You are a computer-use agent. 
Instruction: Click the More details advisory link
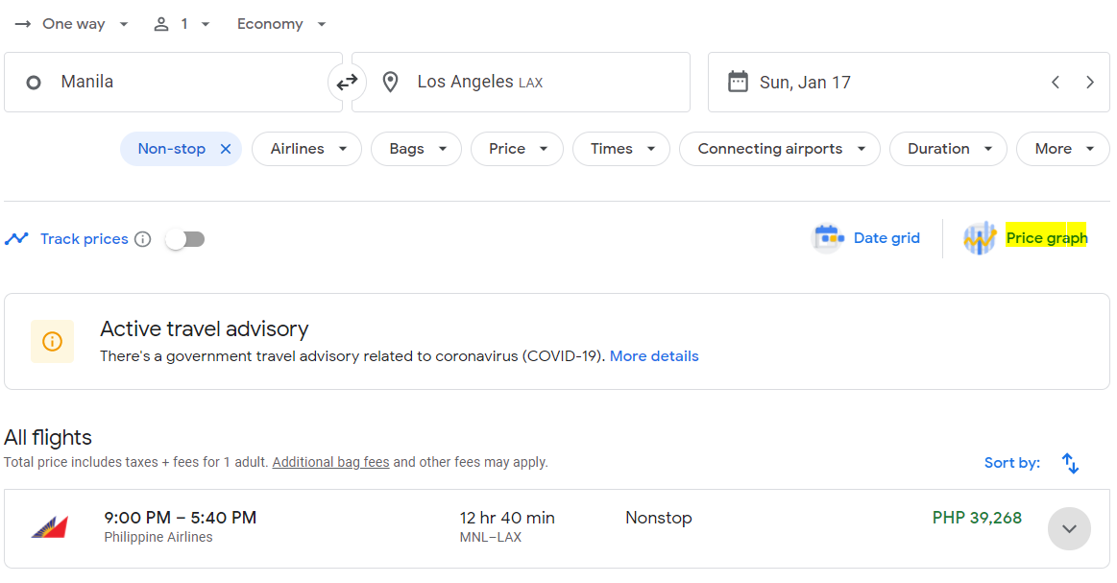click(x=654, y=356)
